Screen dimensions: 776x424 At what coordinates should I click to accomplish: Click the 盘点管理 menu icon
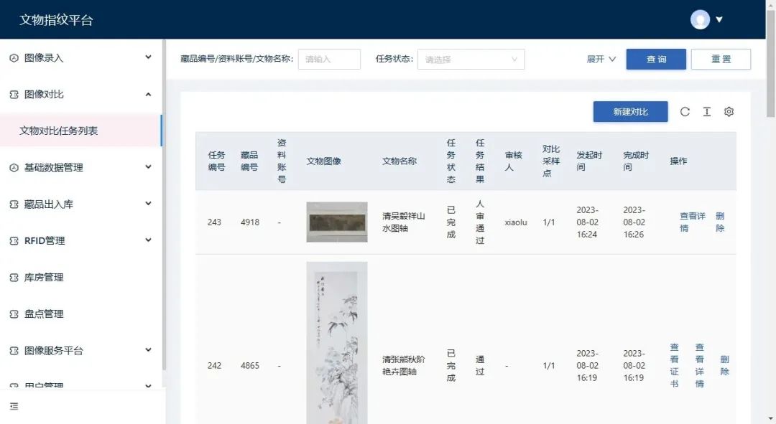click(14, 314)
